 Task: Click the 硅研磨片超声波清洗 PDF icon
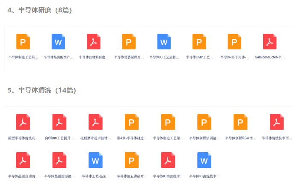pyautogui.click(x=95, y=122)
